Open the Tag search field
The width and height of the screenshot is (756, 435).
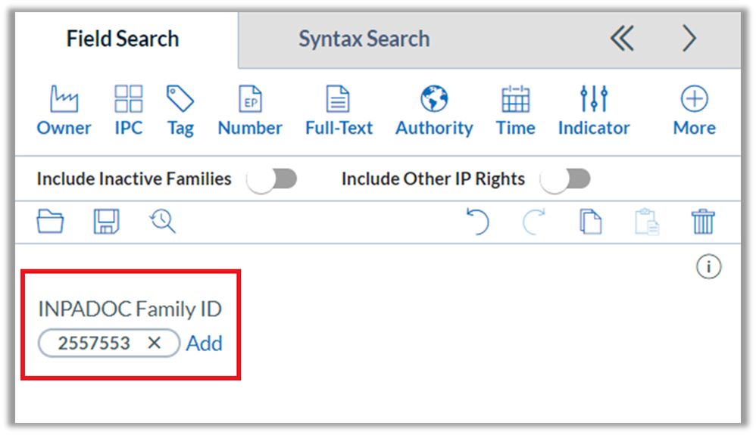[x=180, y=110]
